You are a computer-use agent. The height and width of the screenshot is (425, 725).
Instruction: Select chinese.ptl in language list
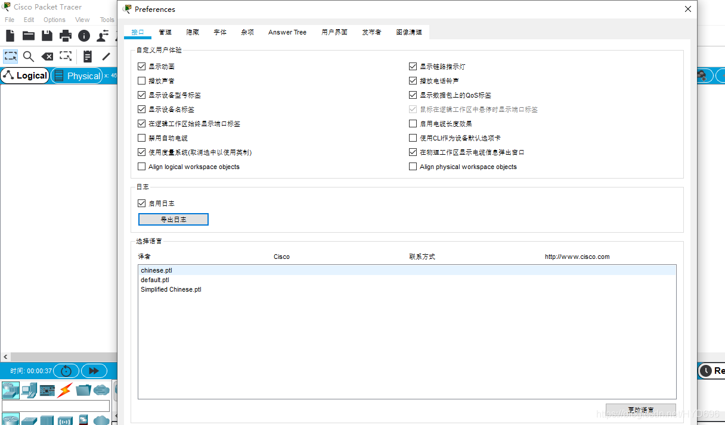click(x=407, y=270)
